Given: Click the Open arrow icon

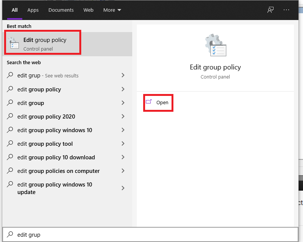Looking at the screenshot, I should coord(149,102).
